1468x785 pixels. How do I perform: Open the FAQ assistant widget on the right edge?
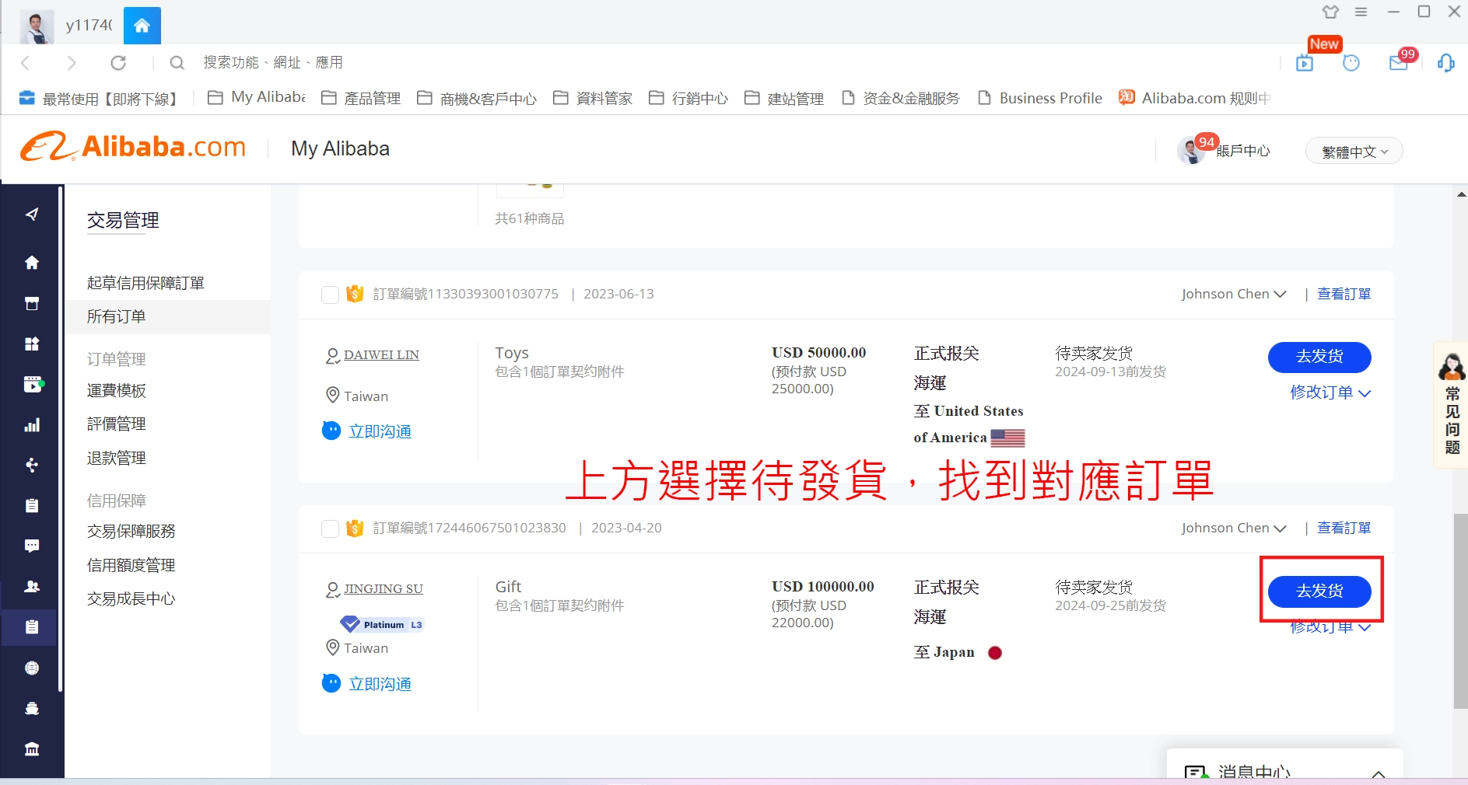pyautogui.click(x=1452, y=404)
